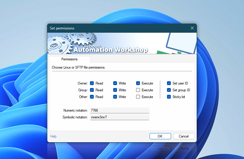Toggle Group Write checkbox
The image size is (244, 159).
[115, 90]
